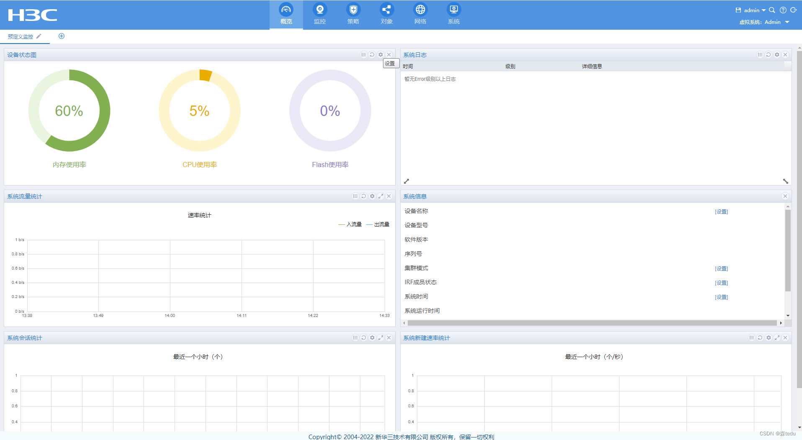Open settings gear of 系统流量统计 panel
This screenshot has width=802, height=440.
[372, 196]
